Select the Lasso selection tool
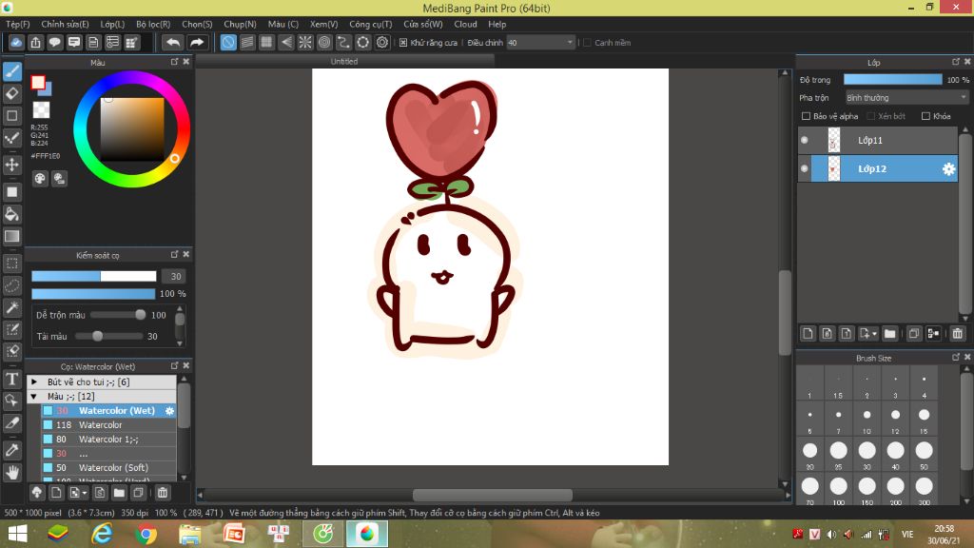The image size is (974, 548). tap(12, 285)
